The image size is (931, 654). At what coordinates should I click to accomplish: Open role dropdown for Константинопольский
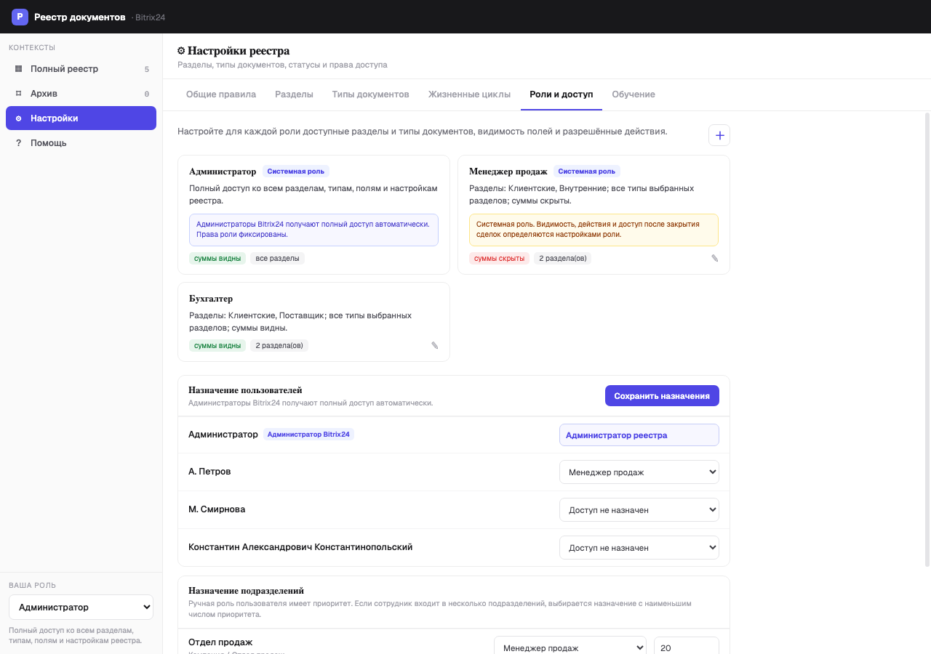[x=639, y=548]
